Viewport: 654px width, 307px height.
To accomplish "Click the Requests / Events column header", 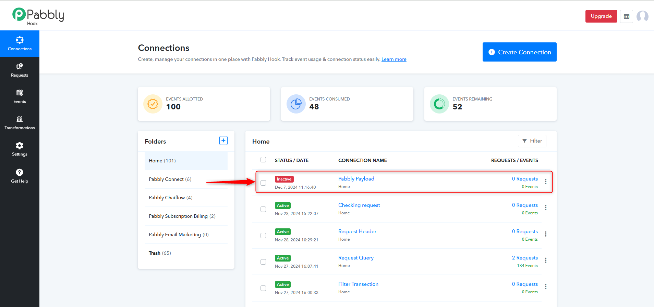I will tap(514, 160).
